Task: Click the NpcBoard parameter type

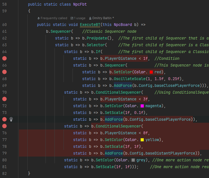Action: point(123,25)
